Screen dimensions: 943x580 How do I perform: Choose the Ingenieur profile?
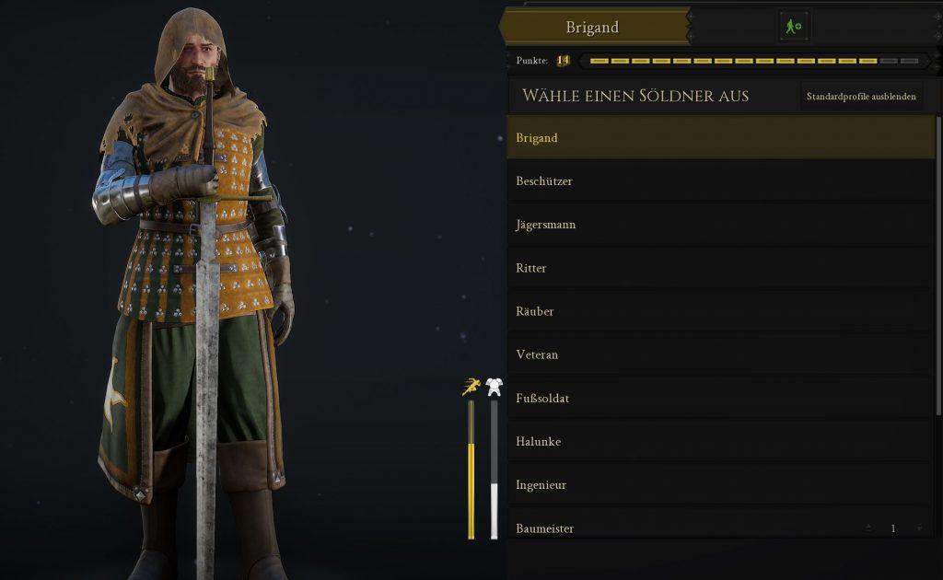720,484
